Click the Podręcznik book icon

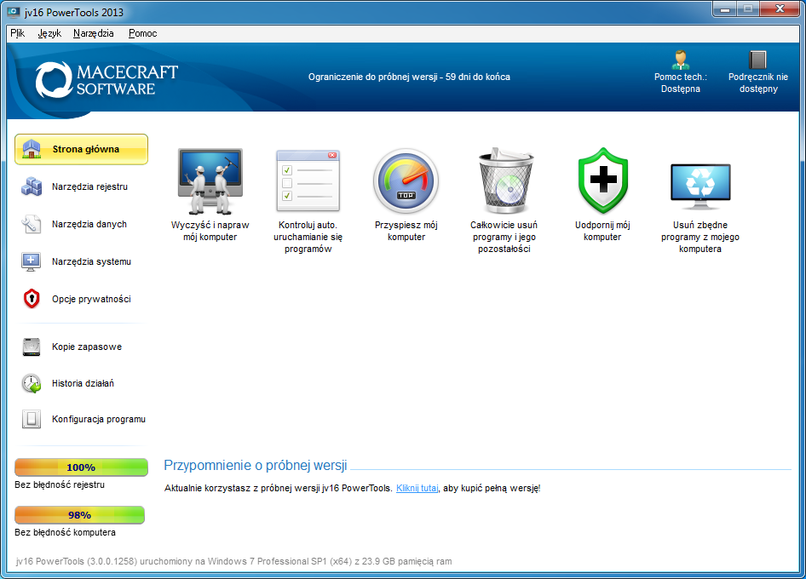click(x=757, y=60)
